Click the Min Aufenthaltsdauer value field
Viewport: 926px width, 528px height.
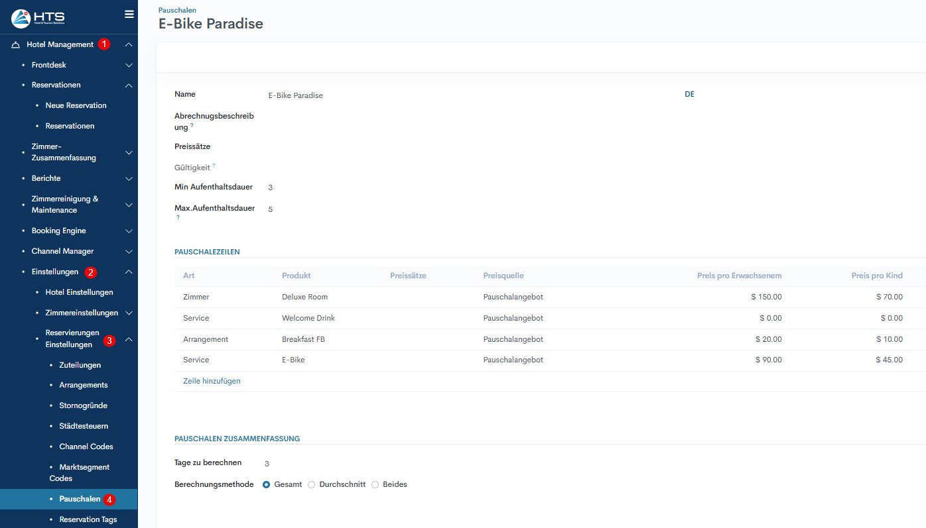click(270, 187)
